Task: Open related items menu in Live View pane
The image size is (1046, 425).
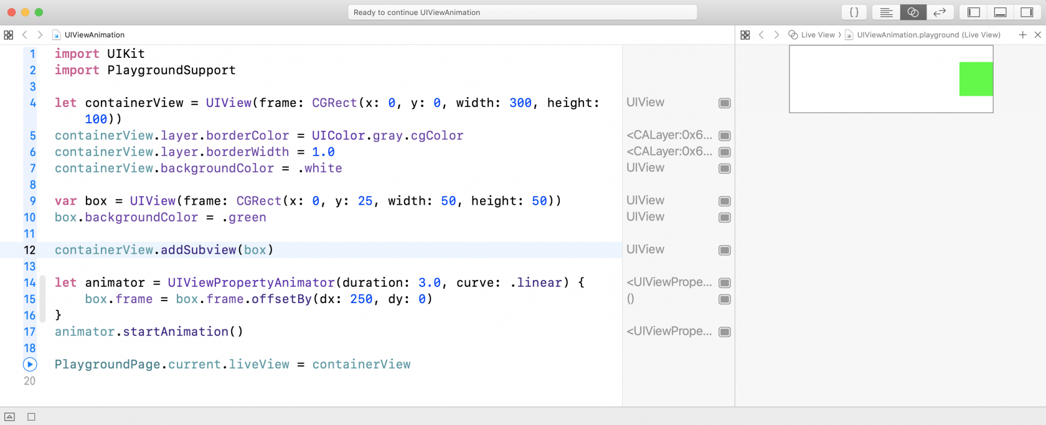Action: coord(745,35)
